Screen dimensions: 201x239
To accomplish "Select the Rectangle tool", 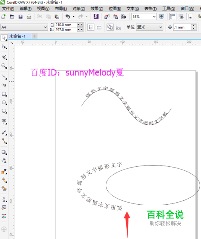I will click(4, 94).
